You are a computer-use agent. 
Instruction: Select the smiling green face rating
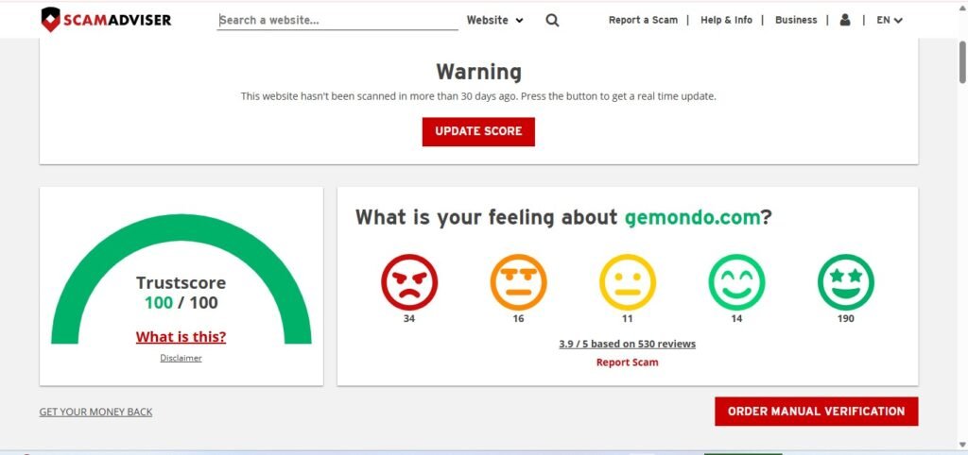point(736,282)
